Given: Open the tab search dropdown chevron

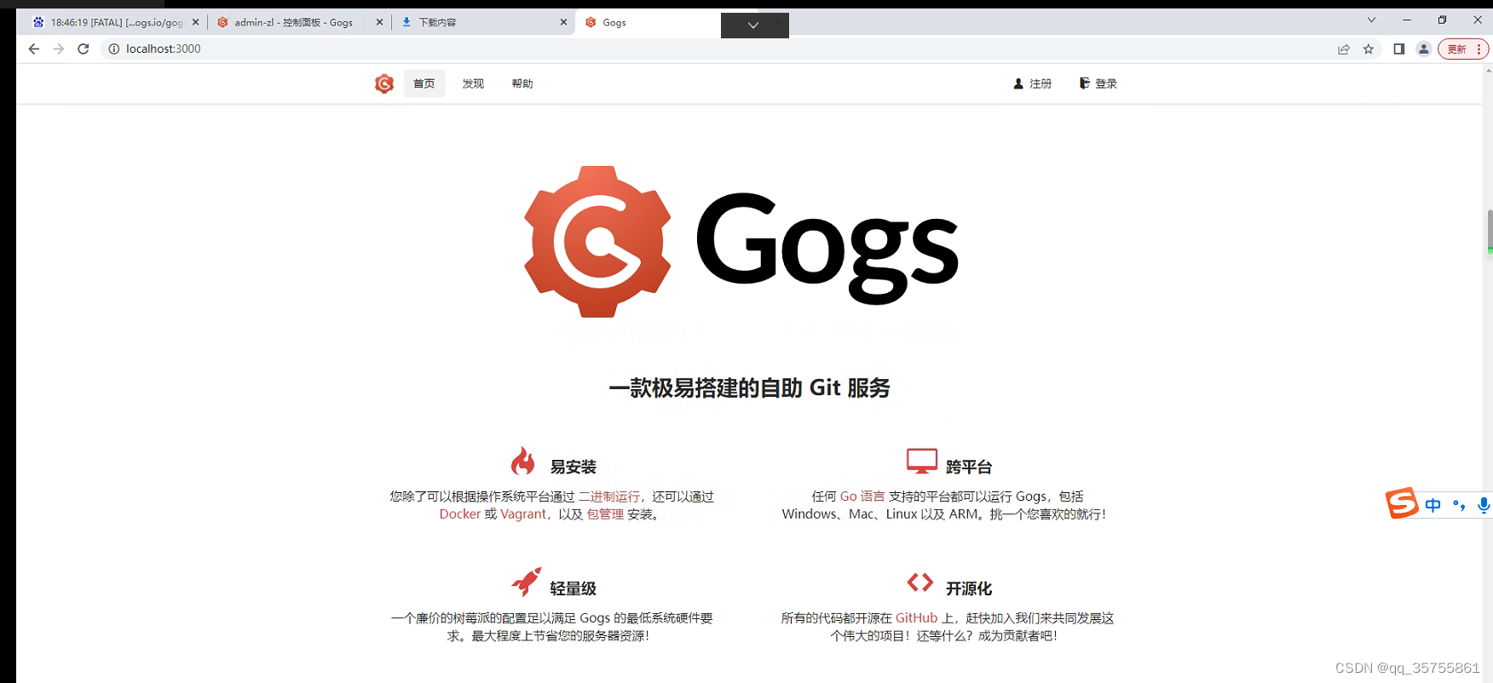Looking at the screenshot, I should (x=1371, y=20).
